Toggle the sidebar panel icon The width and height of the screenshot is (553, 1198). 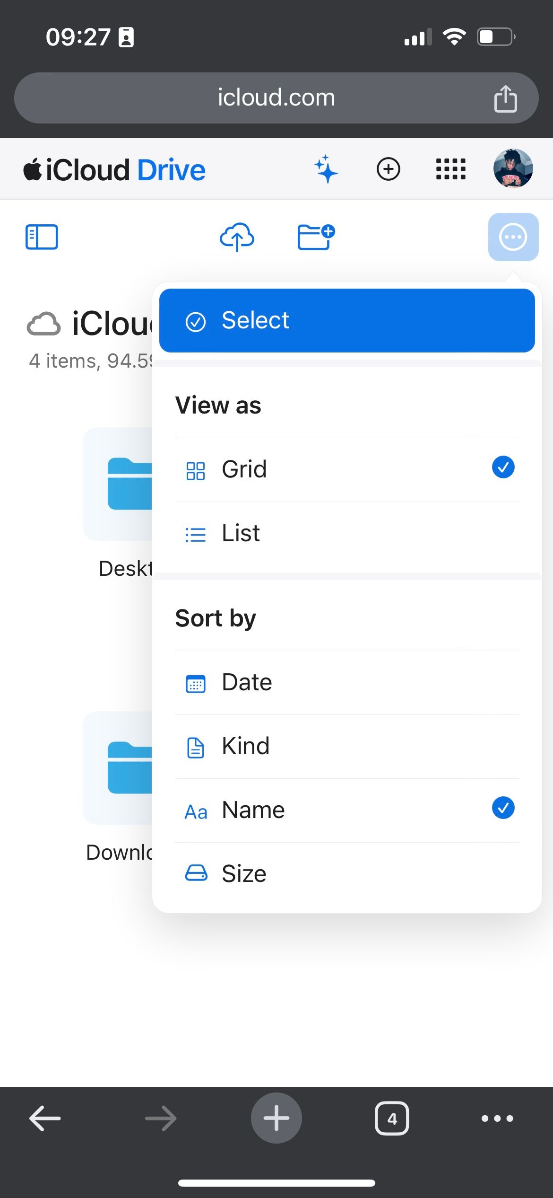pyautogui.click(x=42, y=237)
